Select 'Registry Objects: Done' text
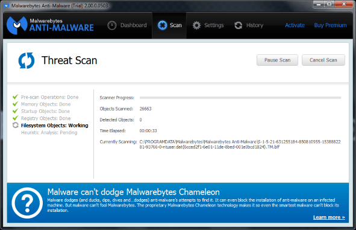356x230 pixels. [x=46, y=118]
